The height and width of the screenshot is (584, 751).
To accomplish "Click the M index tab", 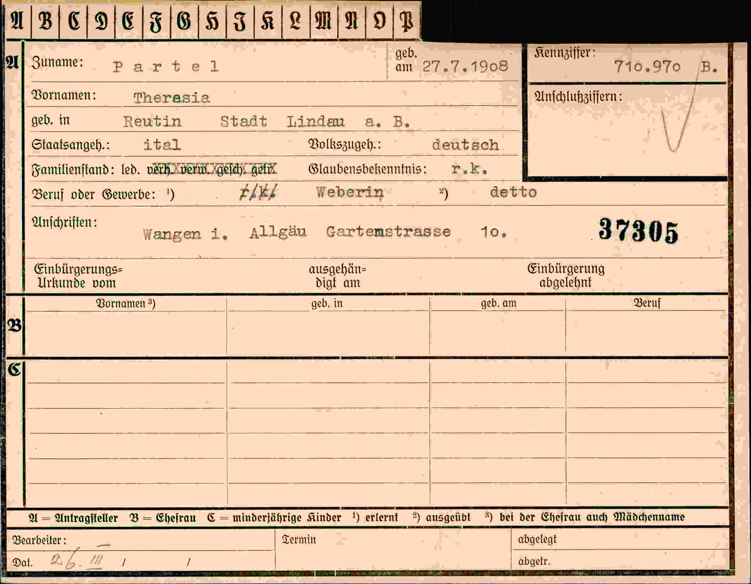I will tap(323, 21).
